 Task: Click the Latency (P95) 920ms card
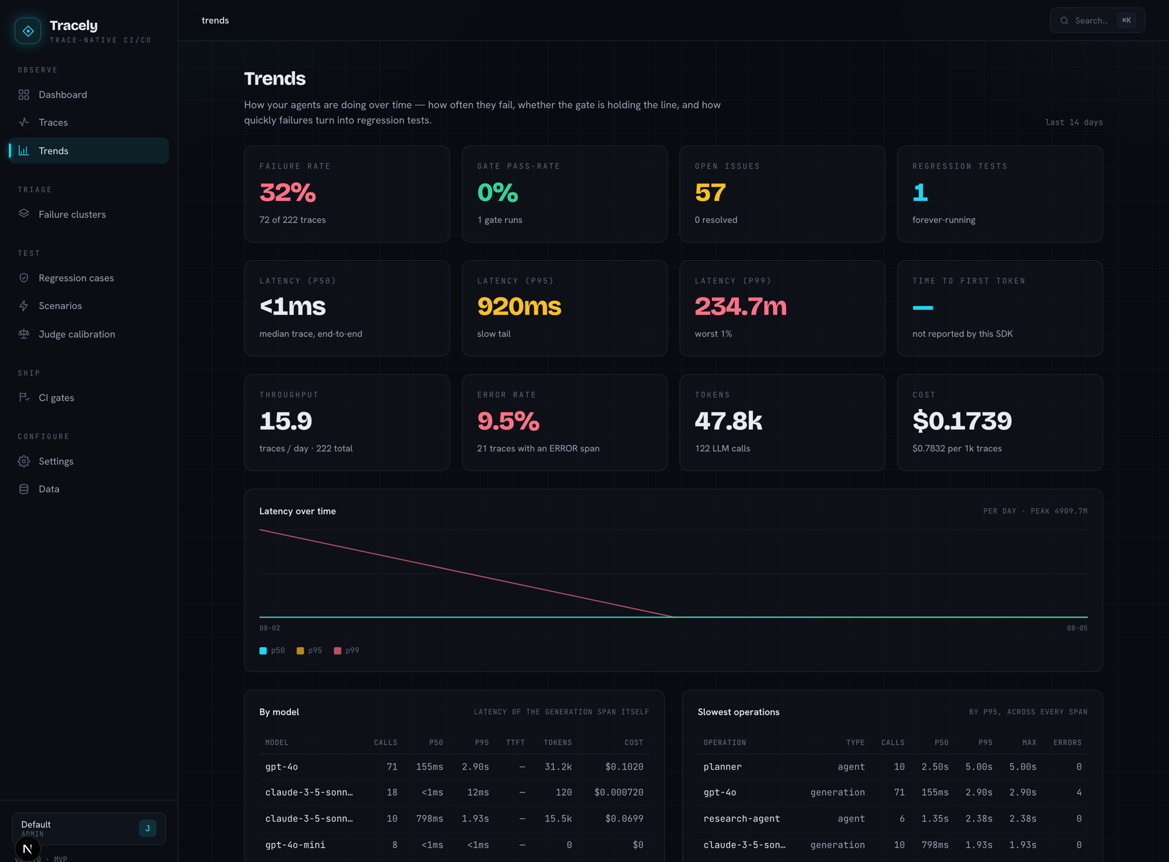(565, 308)
